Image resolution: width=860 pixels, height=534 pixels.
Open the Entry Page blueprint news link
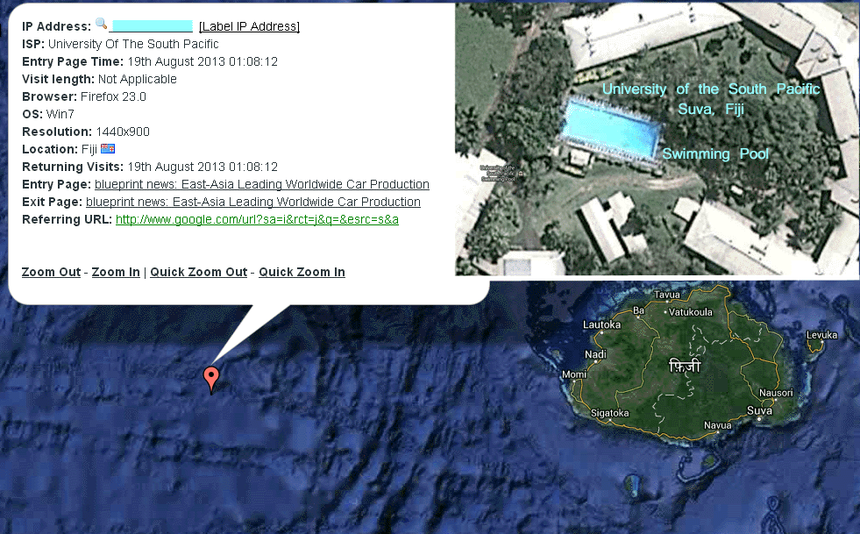pos(261,184)
